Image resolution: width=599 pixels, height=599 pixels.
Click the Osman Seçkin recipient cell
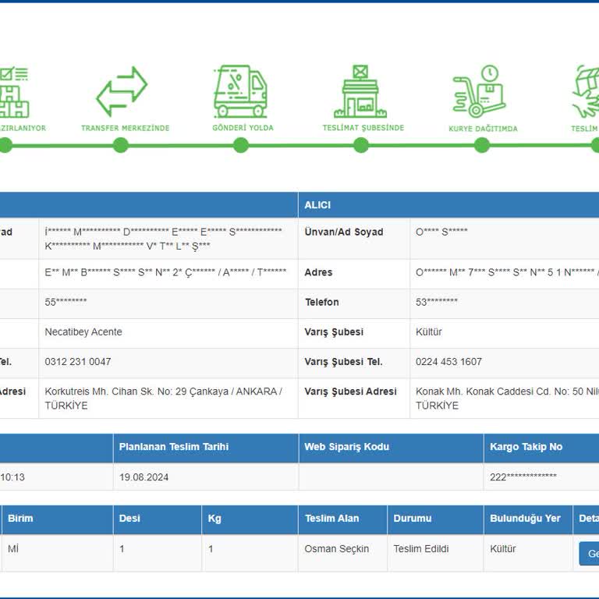(342, 553)
